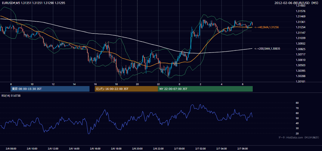
Task: Select the 200 SMA 1.30835 label
Action: pyautogui.click(x=267, y=49)
